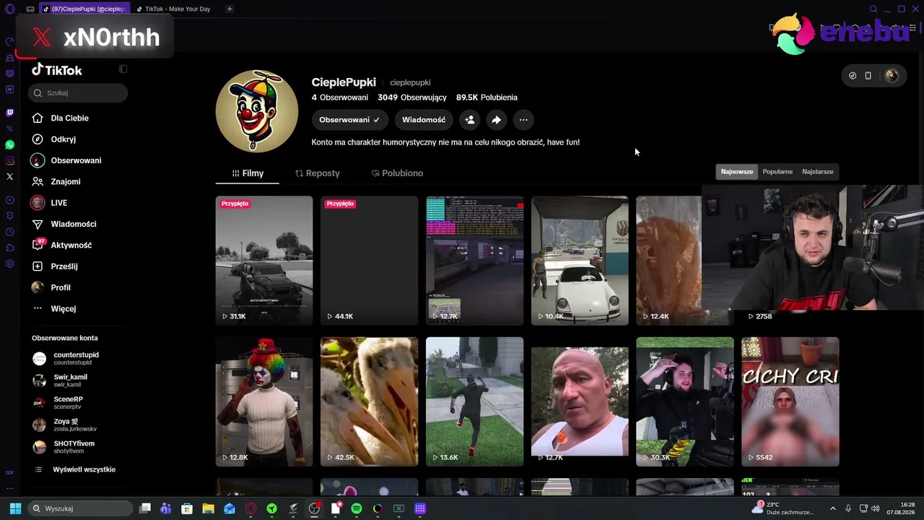Click the CieplePupki clown profile picture

(257, 111)
